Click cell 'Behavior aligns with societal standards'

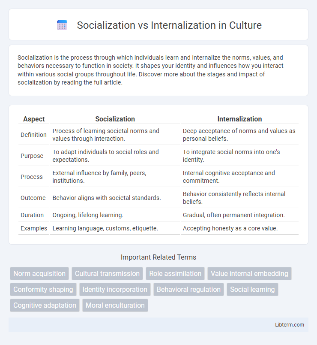pyautogui.click(x=115, y=197)
